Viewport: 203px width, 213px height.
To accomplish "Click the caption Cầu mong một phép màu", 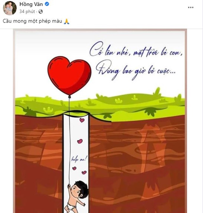I will click(32, 21).
